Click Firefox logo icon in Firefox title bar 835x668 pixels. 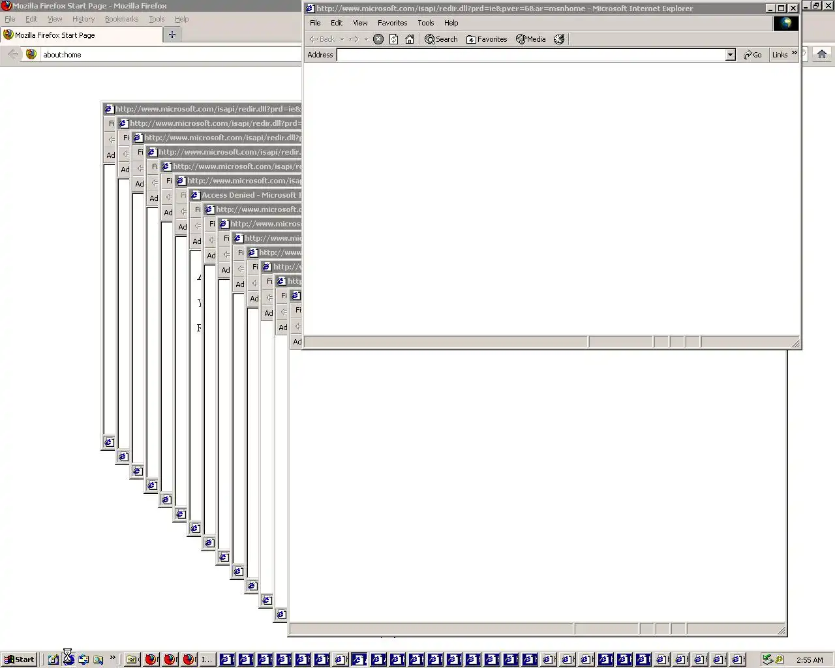point(7,6)
